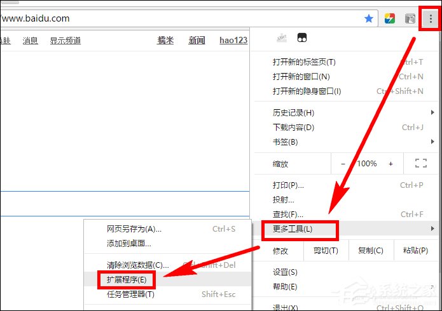Click the 剪切(T) button
Image resolution: width=442 pixels, height=311 pixels.
(x=326, y=251)
